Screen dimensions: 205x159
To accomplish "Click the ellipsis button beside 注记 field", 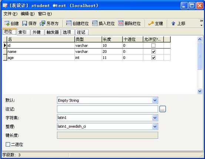I will click(163, 109).
